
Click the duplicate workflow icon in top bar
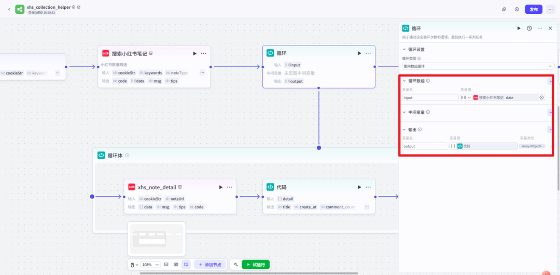[504, 9]
